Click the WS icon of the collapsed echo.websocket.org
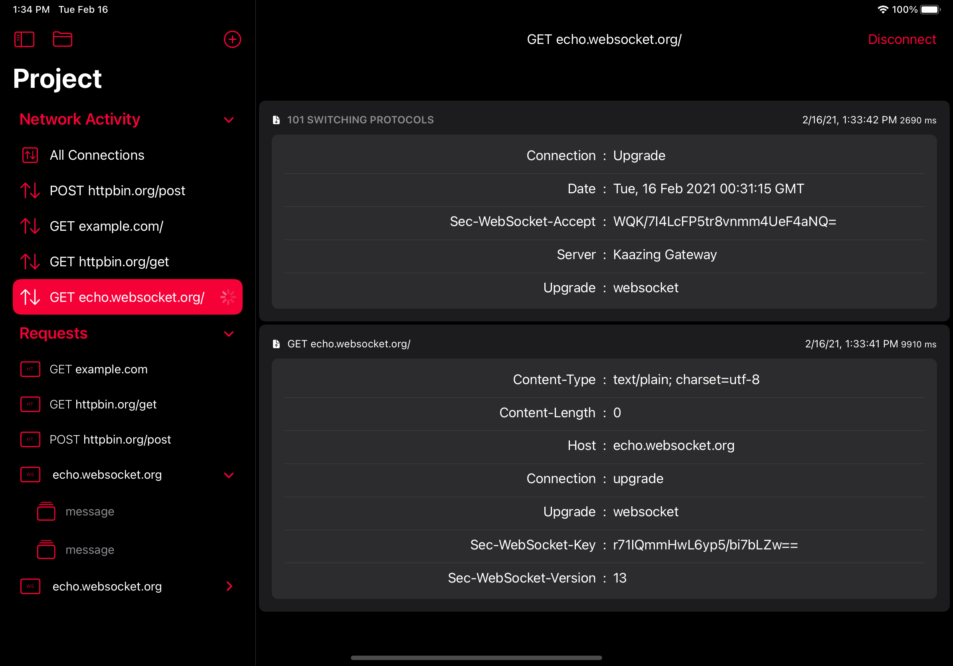This screenshot has height=666, width=953. [x=30, y=586]
